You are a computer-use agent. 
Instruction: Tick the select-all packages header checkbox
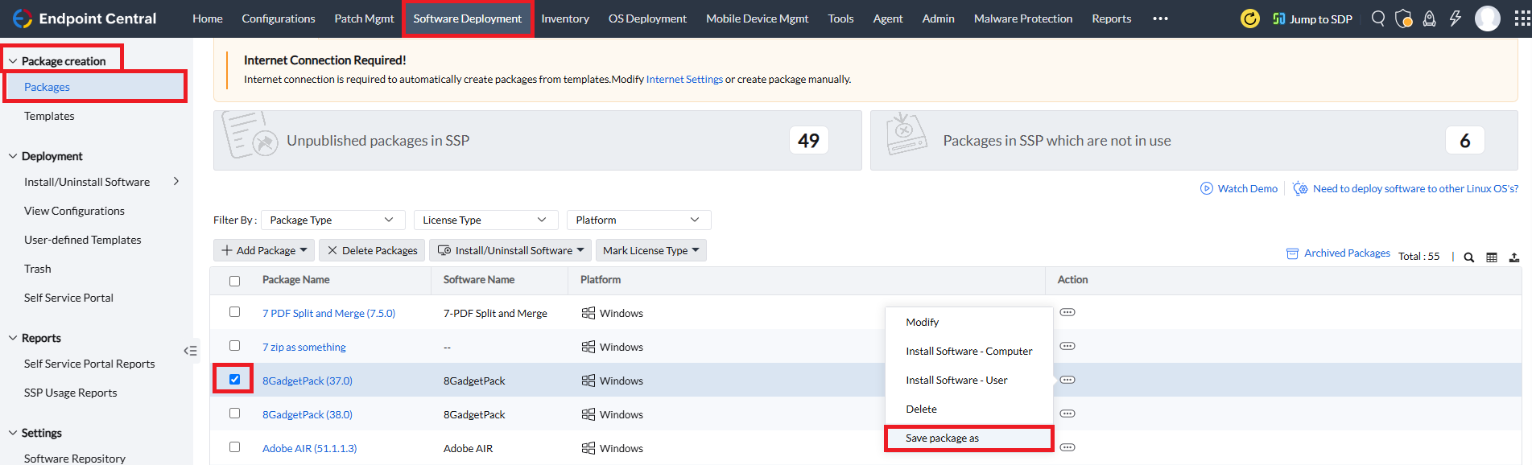[x=234, y=281]
